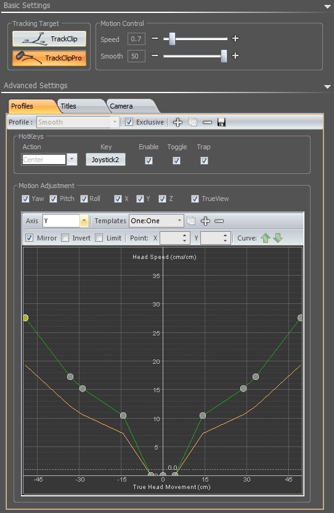Click the save profile floppy disk icon
This screenshot has width=334, height=513.
(x=221, y=122)
